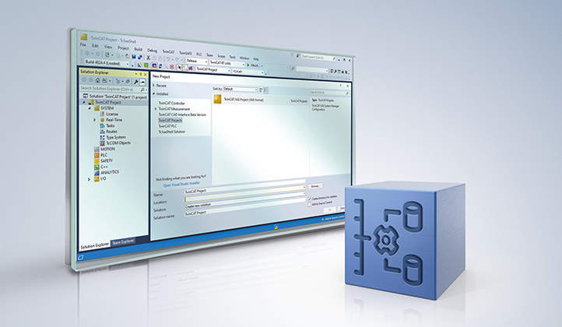Open the Debug menu
The width and height of the screenshot is (562, 327).
[x=152, y=51]
